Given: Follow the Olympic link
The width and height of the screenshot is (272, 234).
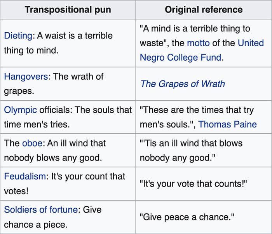Looking at the screenshot, I should [x=20, y=110].
